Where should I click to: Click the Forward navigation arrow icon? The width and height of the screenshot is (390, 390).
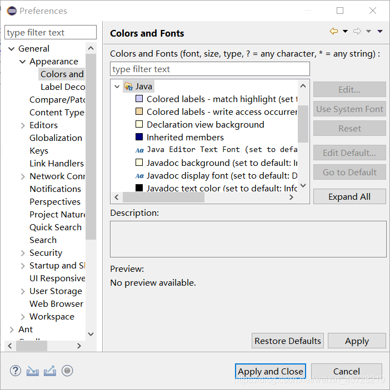coord(357,31)
